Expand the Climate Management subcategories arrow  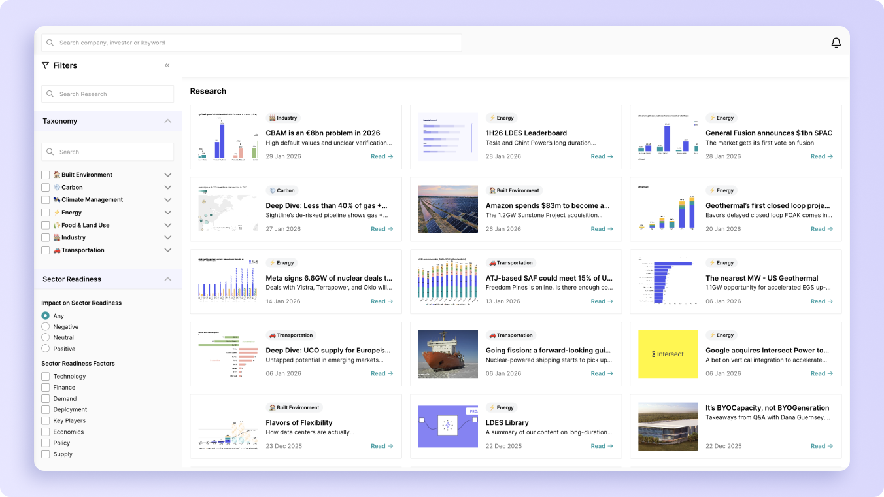pos(168,200)
